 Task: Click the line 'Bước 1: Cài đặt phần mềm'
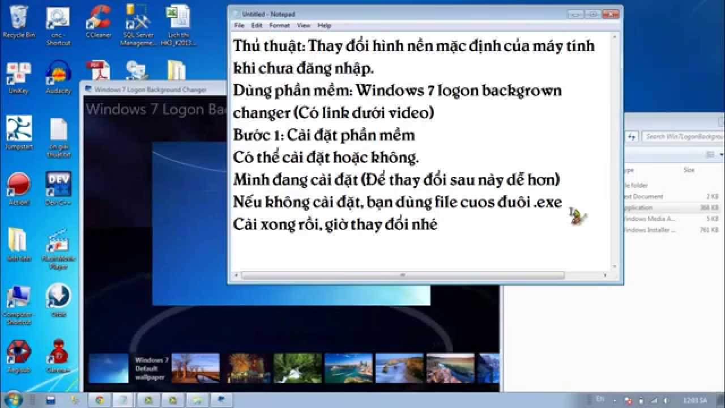(324, 135)
